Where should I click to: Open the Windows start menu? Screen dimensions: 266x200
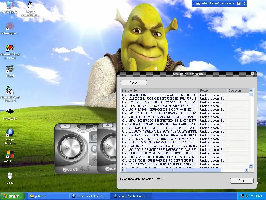12,196
